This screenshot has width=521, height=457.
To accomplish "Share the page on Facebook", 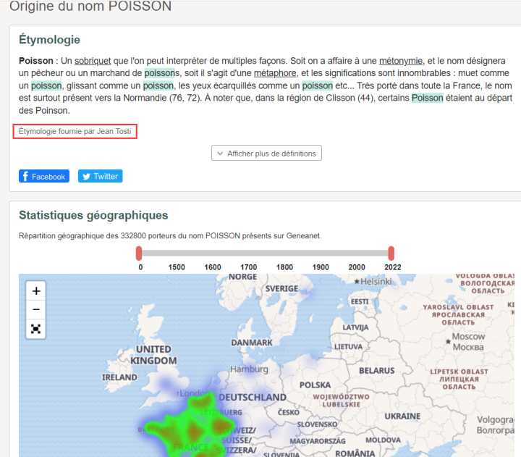I will (44, 176).
